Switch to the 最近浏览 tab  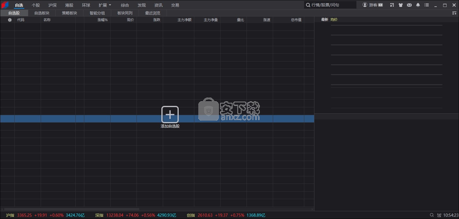coord(153,13)
